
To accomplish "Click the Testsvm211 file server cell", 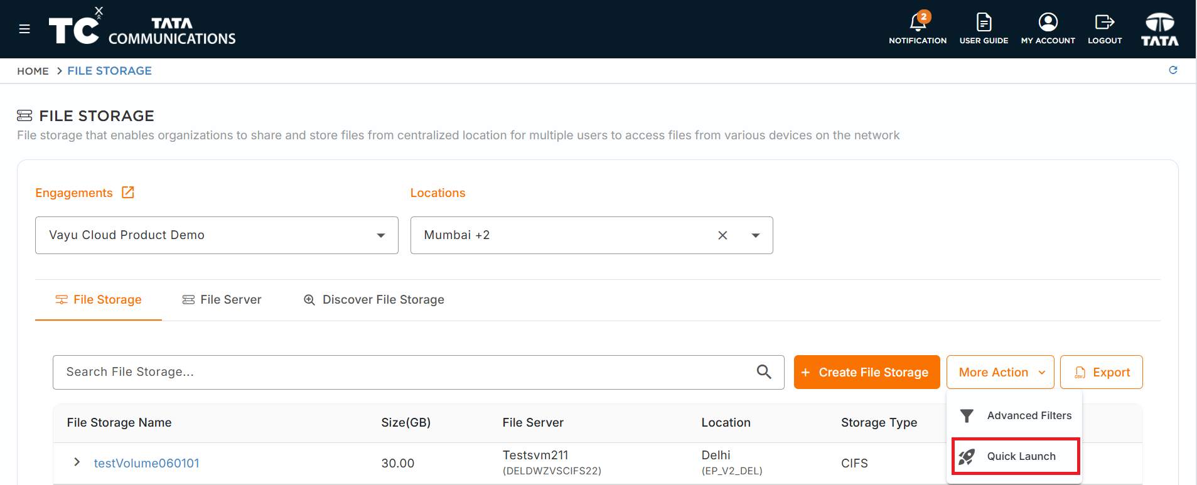I will (x=552, y=462).
